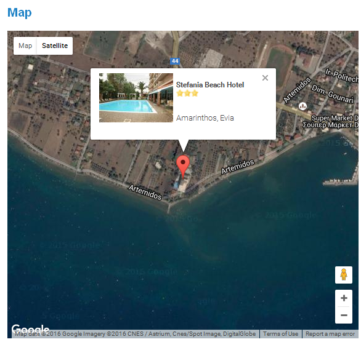Open Terms of Use link
The width and height of the screenshot is (361, 342).
pos(280,334)
